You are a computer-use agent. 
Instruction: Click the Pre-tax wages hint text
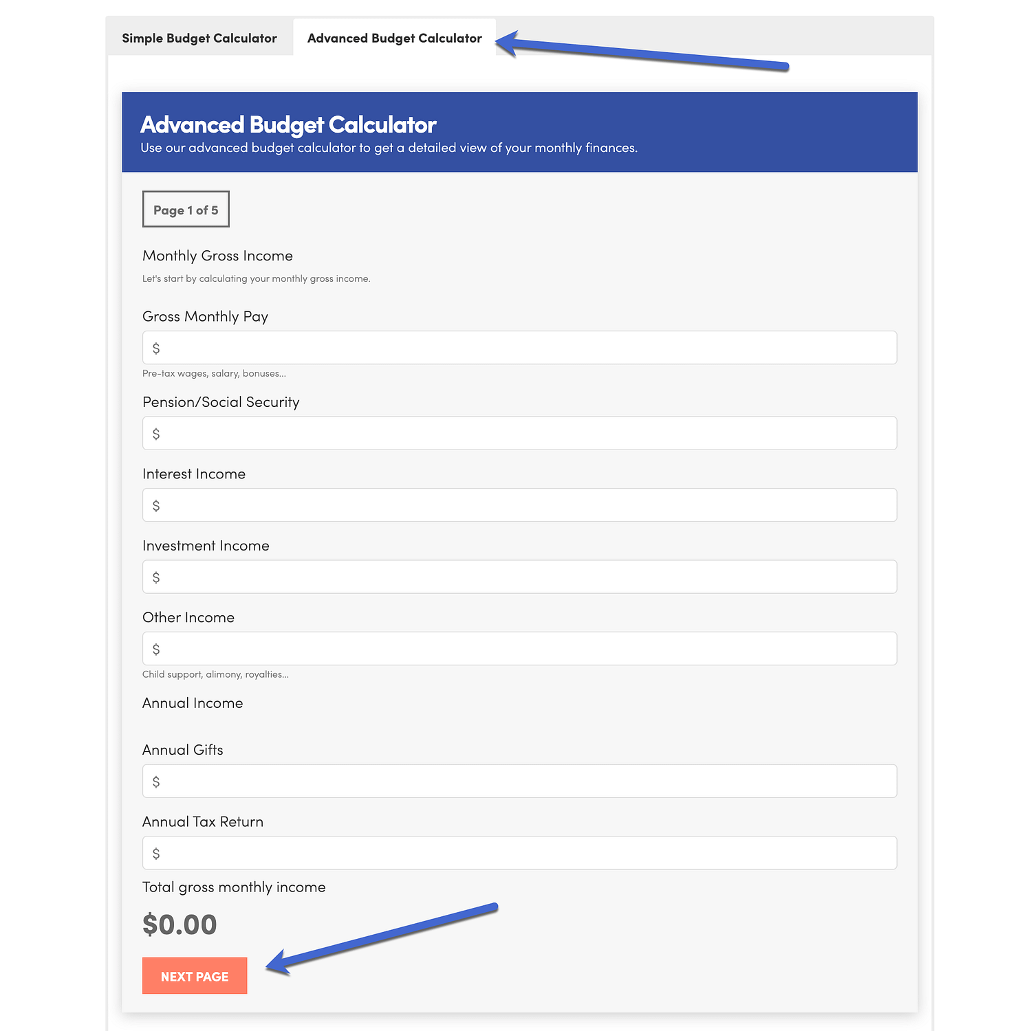(x=214, y=373)
